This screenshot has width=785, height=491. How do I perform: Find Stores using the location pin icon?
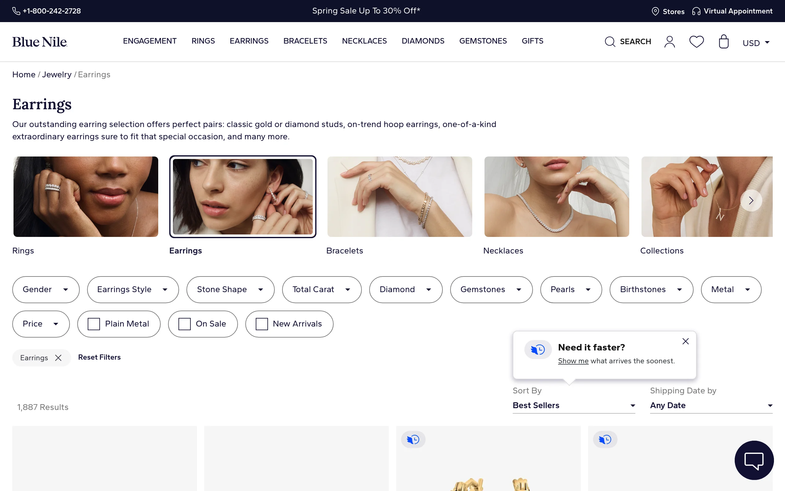tap(655, 11)
